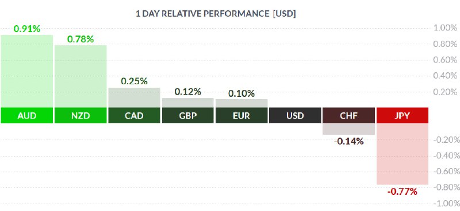Click the -0.77% value label
This screenshot has width=460, height=211.
402,192
